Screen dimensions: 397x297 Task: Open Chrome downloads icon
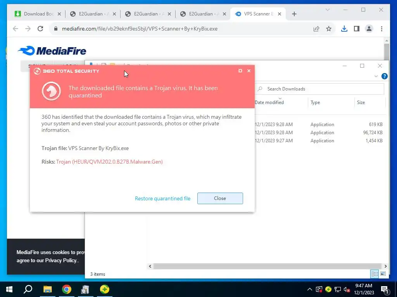[x=344, y=29]
